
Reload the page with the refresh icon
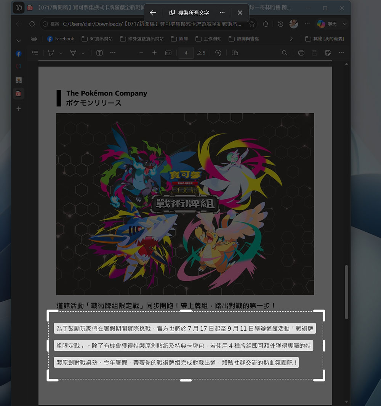click(x=32, y=24)
